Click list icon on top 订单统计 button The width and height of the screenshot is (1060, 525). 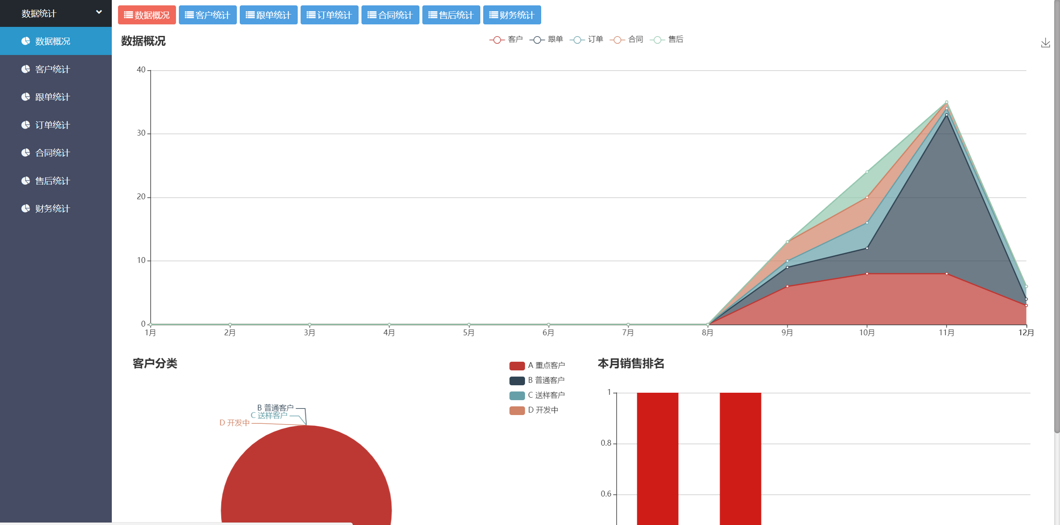(311, 15)
